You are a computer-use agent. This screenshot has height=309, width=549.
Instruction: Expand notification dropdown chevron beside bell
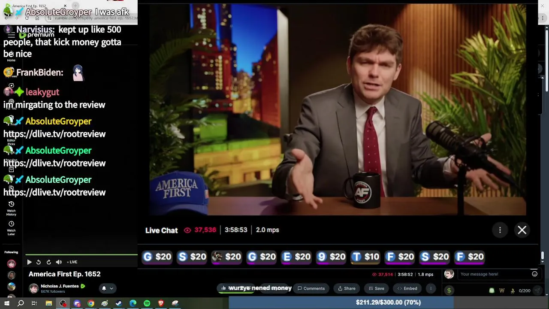point(111,288)
